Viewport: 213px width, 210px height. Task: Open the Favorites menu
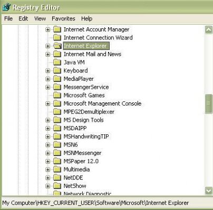[x=63, y=18]
